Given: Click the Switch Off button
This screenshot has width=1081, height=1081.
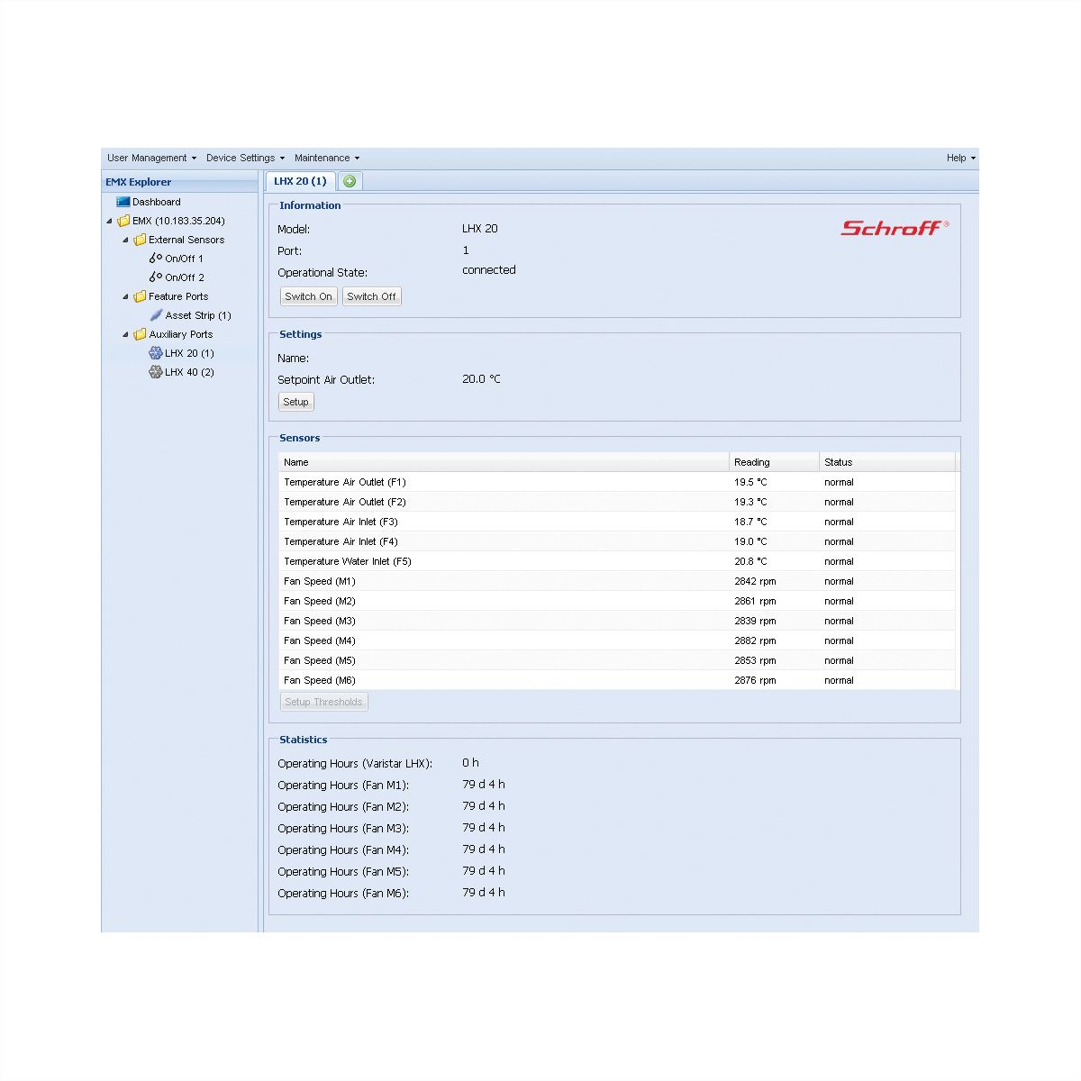Looking at the screenshot, I should click(x=371, y=296).
